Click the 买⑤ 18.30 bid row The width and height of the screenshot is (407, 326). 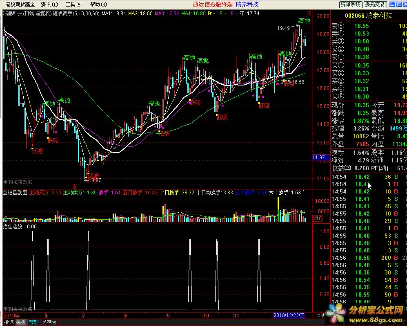(x=369, y=97)
